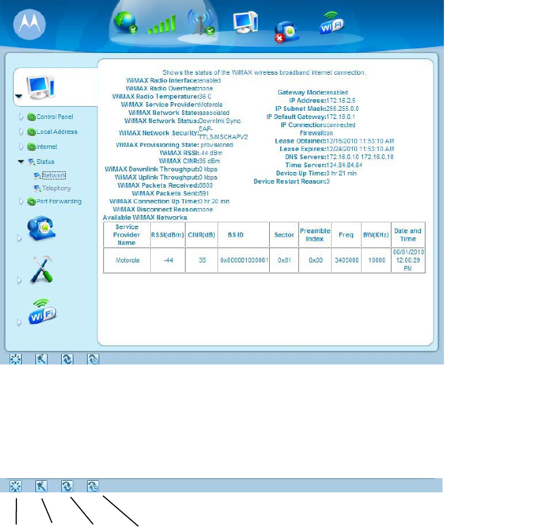
Task: Open the Local Address menu item
Action: 56,132
